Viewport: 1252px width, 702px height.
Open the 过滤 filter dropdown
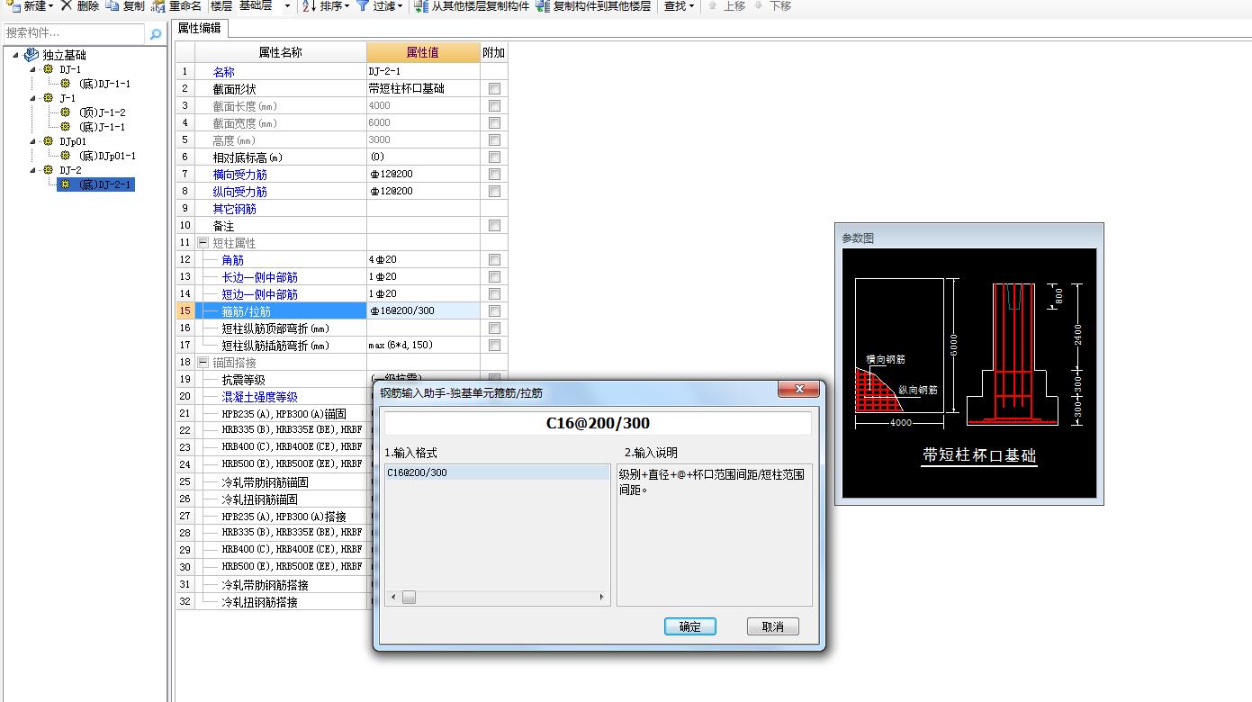[399, 6]
